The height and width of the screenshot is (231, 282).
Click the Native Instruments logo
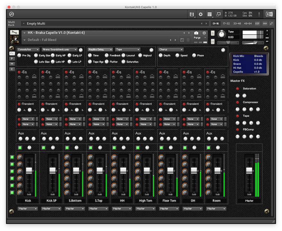[x=269, y=14]
